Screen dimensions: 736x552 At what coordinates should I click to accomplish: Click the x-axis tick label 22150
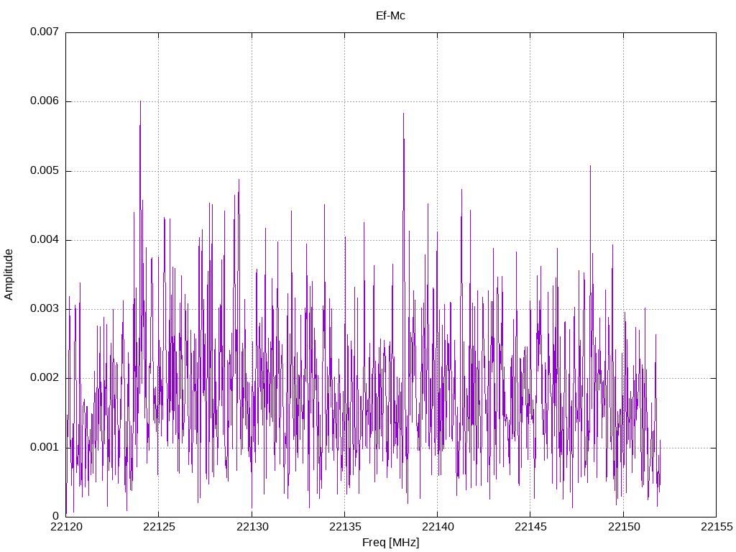click(624, 527)
